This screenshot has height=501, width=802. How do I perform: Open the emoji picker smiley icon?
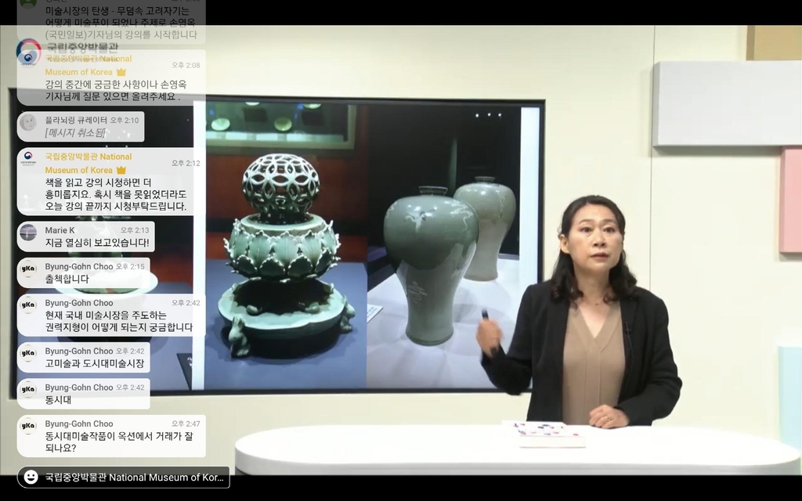[x=31, y=477]
